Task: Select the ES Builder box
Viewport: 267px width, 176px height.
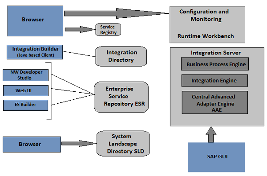Action: 25,105
